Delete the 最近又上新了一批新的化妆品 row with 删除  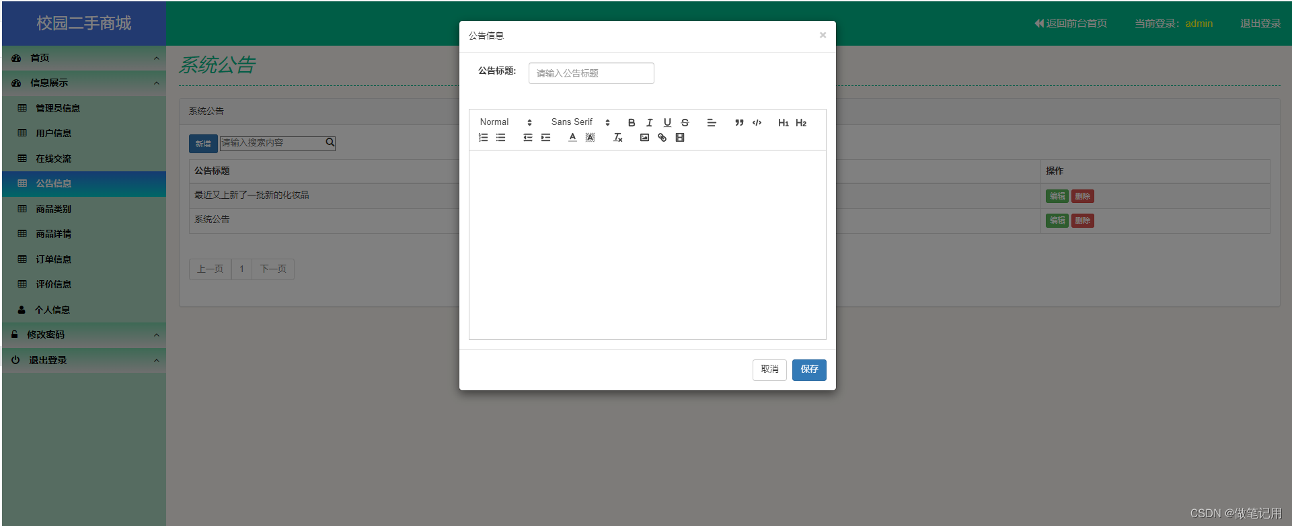pyautogui.click(x=1083, y=196)
